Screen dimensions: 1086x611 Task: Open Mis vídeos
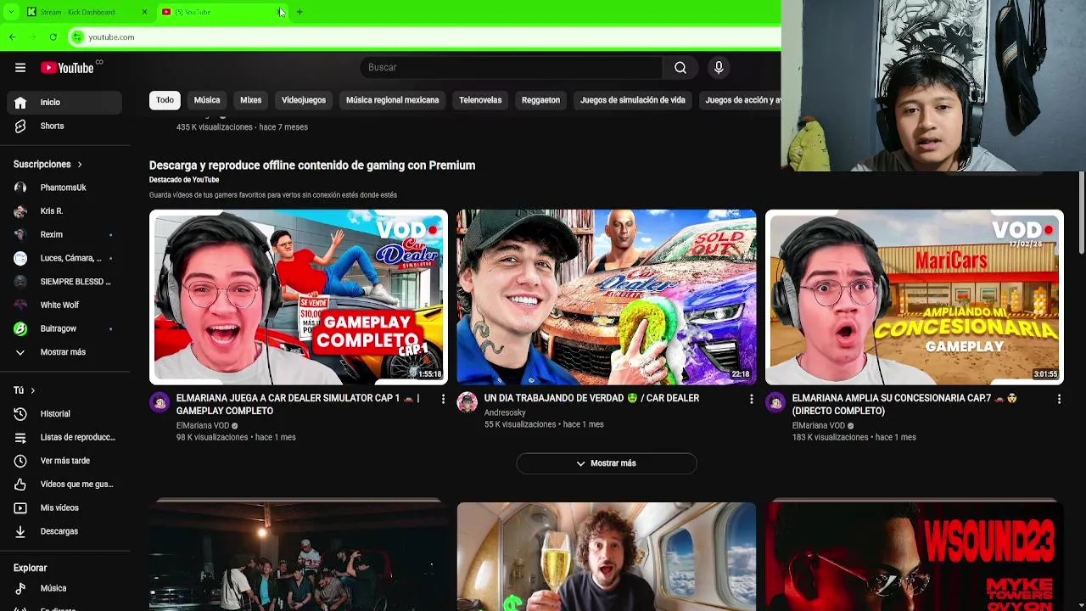pyautogui.click(x=64, y=507)
